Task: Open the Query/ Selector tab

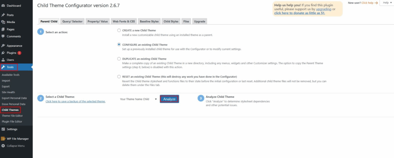Action: pos(72,21)
